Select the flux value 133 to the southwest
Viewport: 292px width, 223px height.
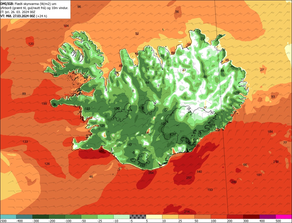25,142
